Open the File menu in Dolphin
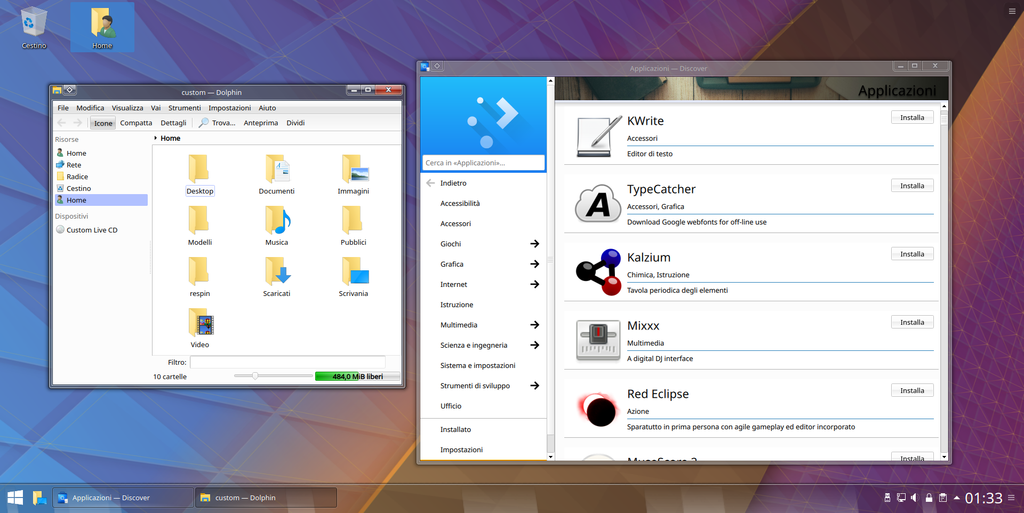Image resolution: width=1024 pixels, height=513 pixels. point(63,108)
